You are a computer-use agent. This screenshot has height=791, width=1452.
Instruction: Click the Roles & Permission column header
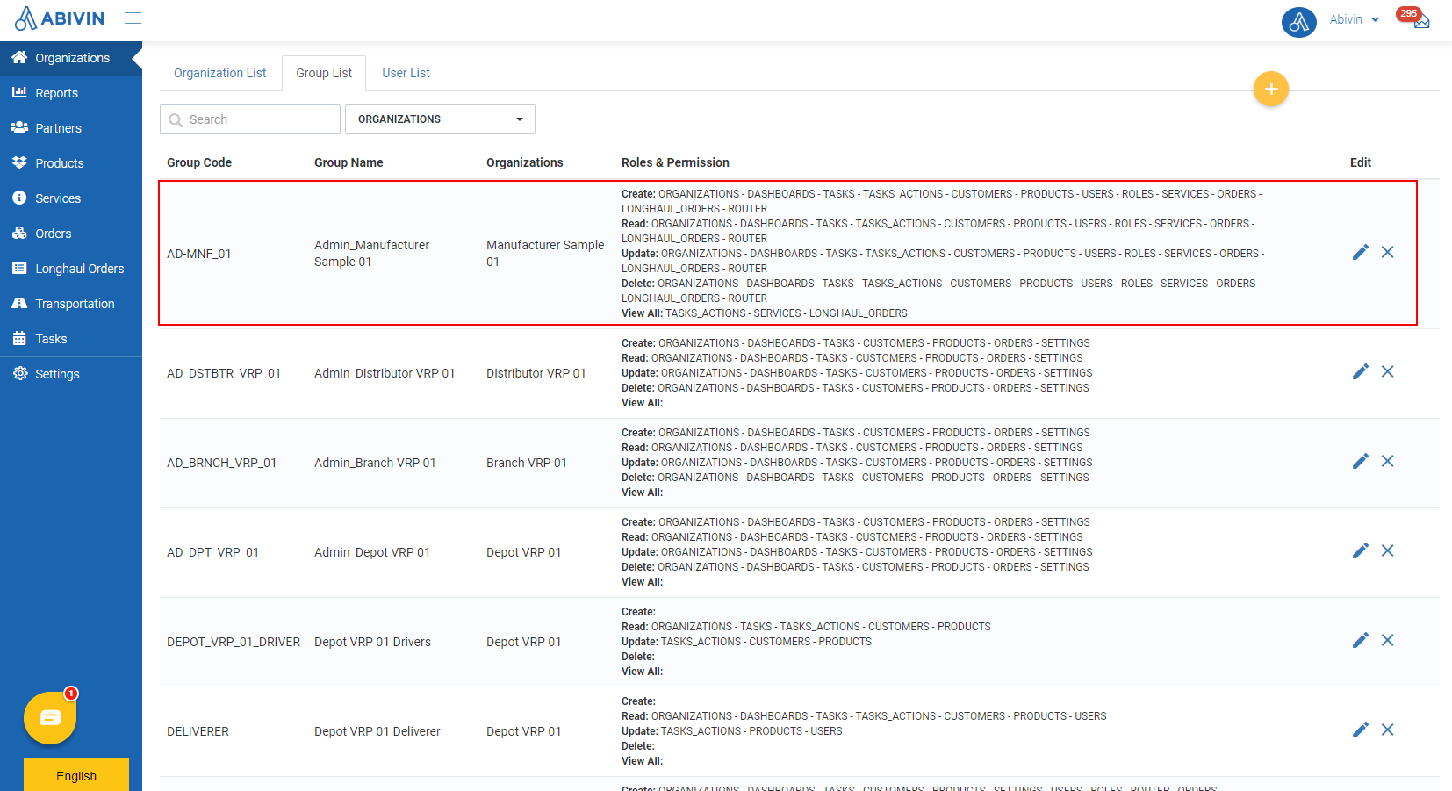[675, 162]
